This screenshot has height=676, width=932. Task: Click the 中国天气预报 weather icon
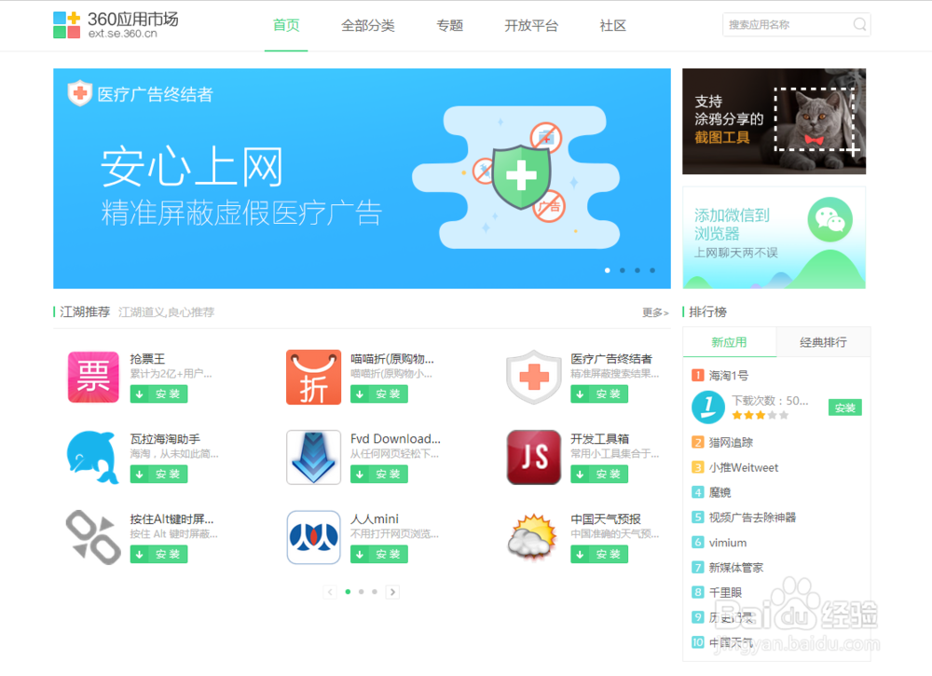532,538
